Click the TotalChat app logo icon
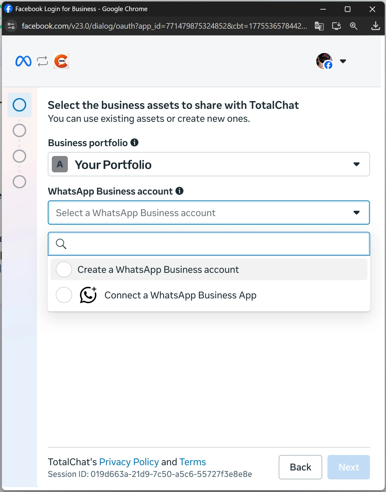 [61, 61]
